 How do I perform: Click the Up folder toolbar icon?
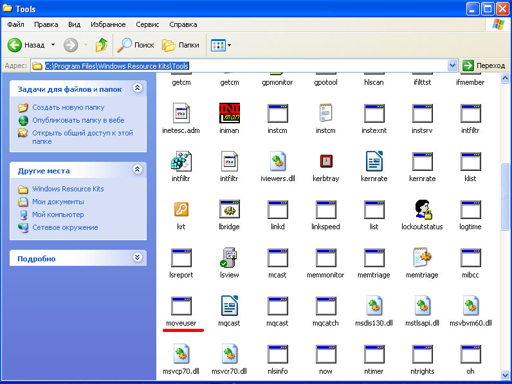point(102,45)
